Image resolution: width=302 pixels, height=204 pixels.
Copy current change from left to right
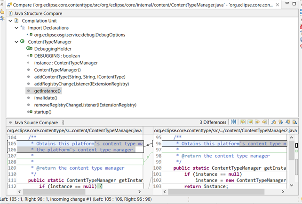[257, 122]
